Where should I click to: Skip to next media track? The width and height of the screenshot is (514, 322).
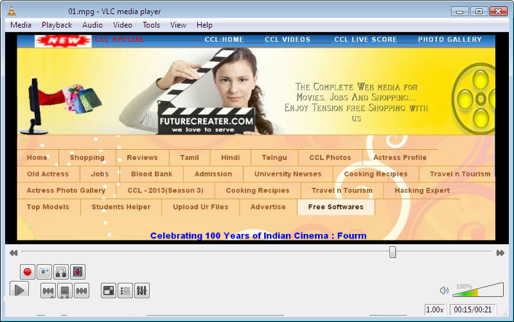pyautogui.click(x=82, y=291)
